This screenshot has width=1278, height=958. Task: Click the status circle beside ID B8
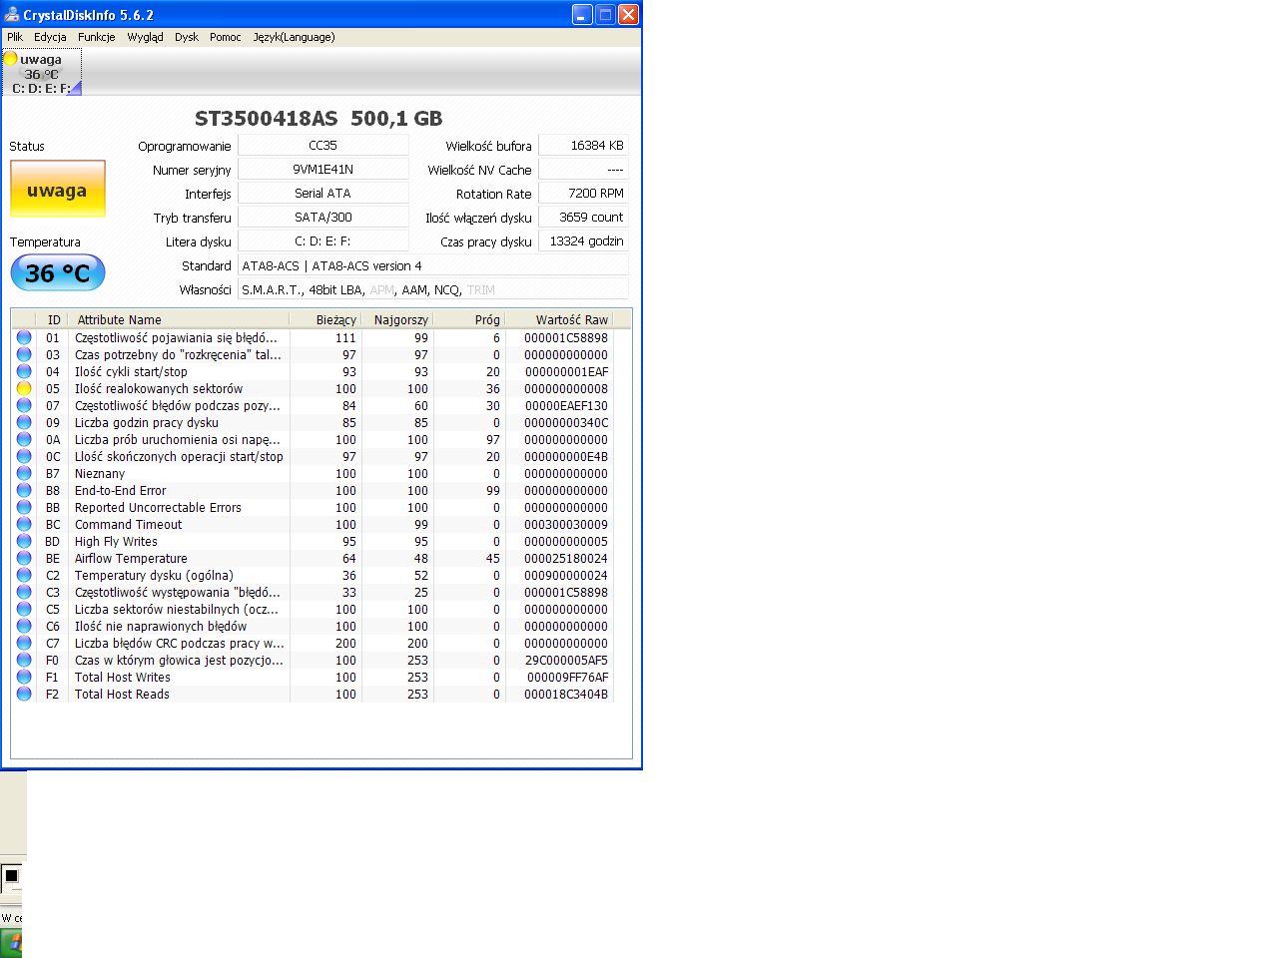[x=24, y=491]
